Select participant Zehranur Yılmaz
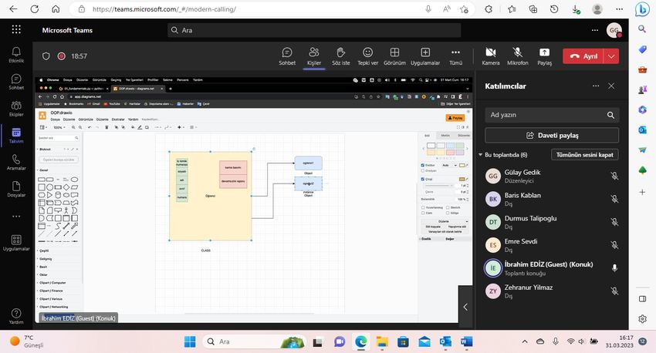Screen dimensions: 656x353 [x=552, y=291]
